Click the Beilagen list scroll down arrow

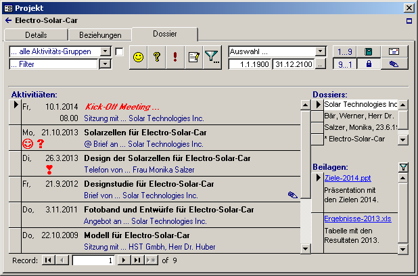[x=403, y=250]
